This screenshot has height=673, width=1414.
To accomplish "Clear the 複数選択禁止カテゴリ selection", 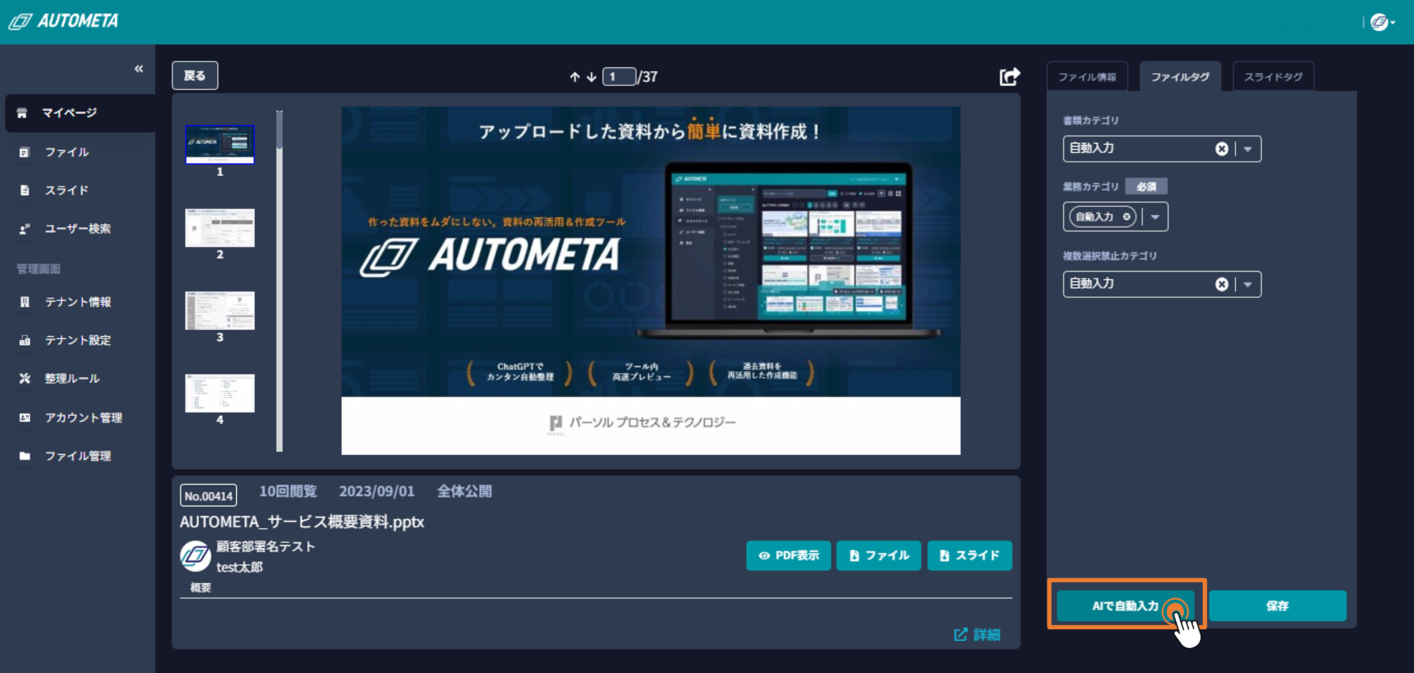I will [1221, 284].
